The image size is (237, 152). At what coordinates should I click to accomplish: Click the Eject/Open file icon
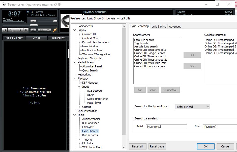click(33, 30)
